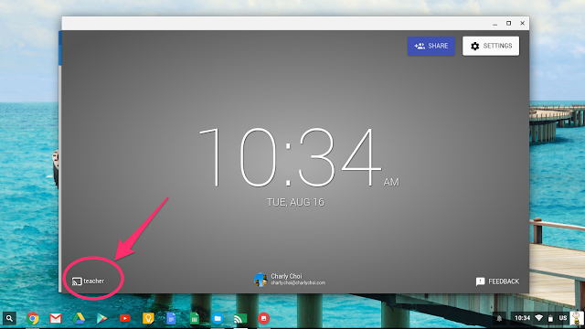Minimize the clock app window
This screenshot has height=329, width=585.
tap(495, 24)
